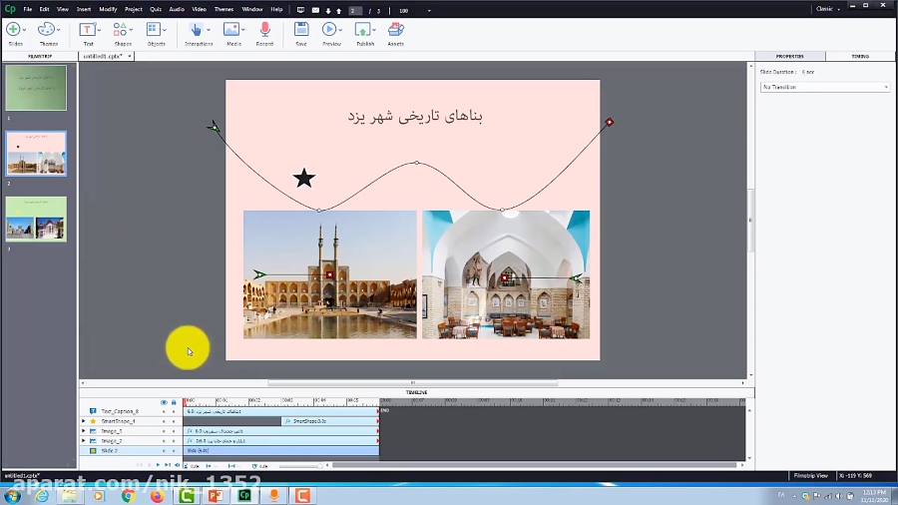Open Firefox from the taskbar
The image size is (898, 505).
[x=157, y=495]
